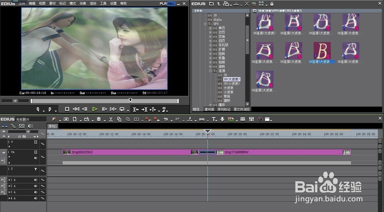Click the move-up folder icon in effects panel

pyautogui.click(x=219, y=4)
